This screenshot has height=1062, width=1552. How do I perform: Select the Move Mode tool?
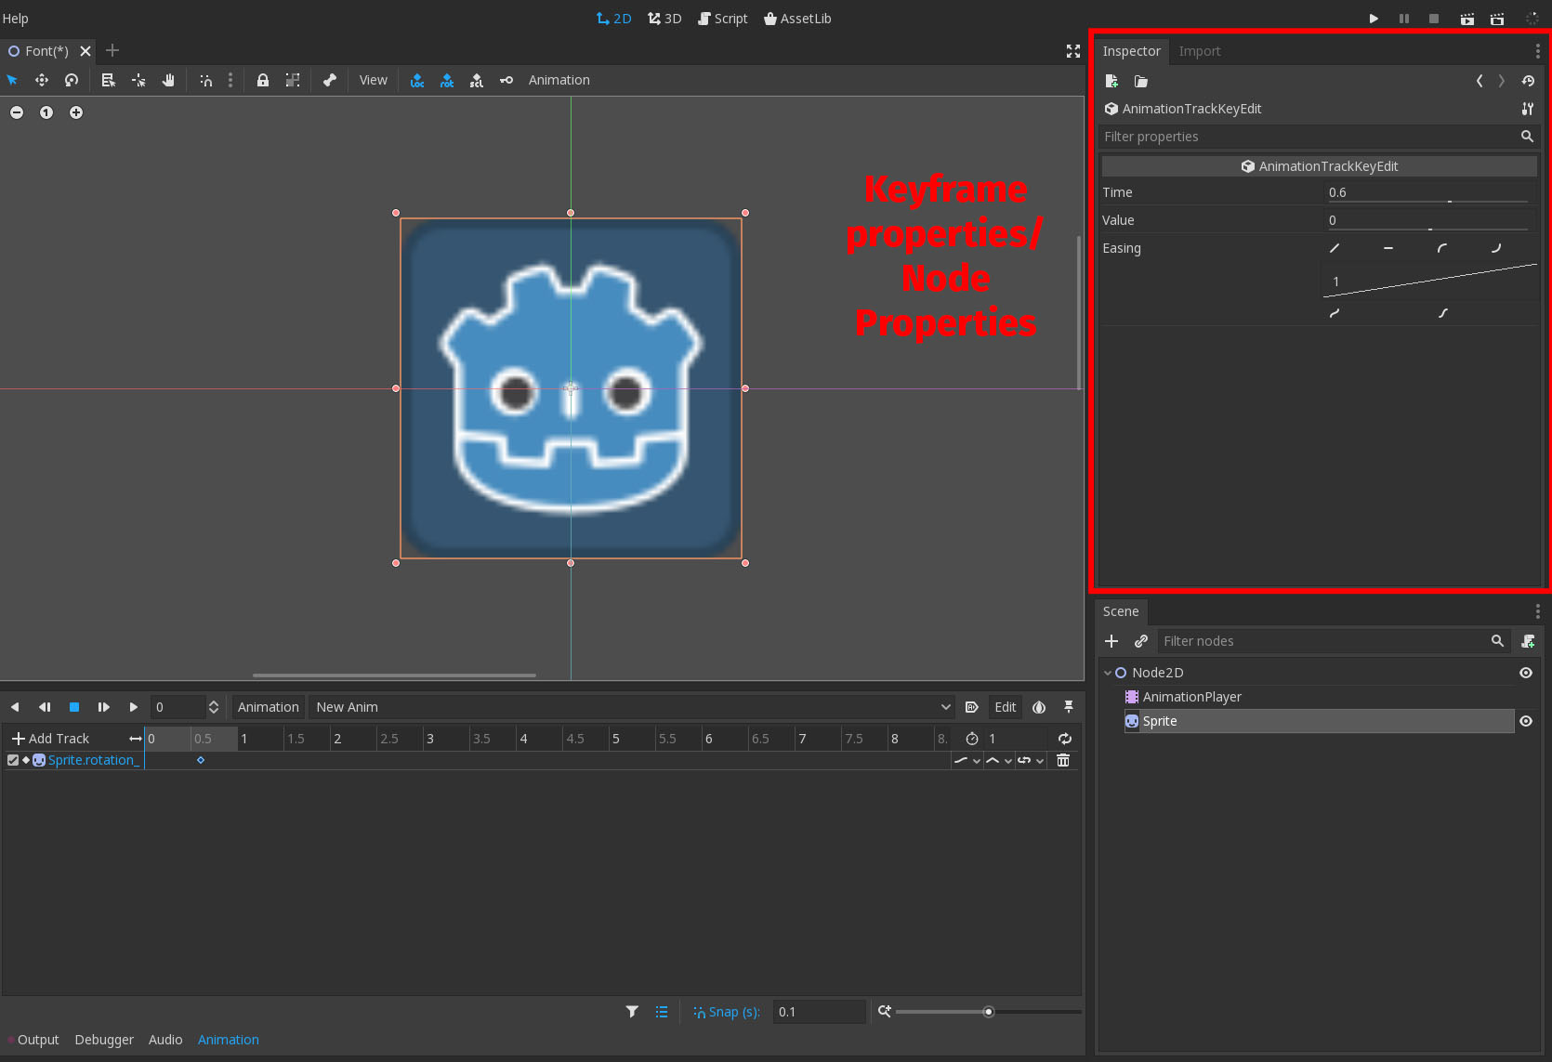coord(42,80)
